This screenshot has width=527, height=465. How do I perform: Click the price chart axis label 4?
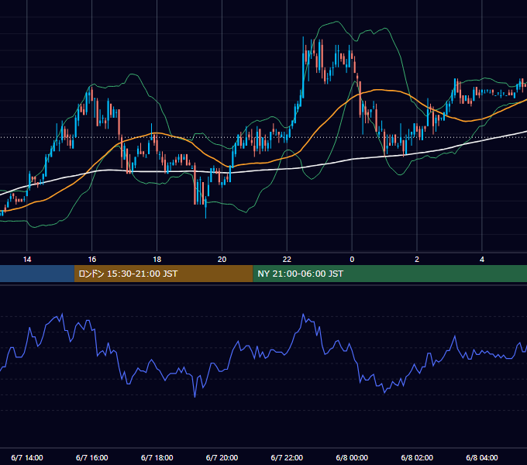(x=482, y=260)
